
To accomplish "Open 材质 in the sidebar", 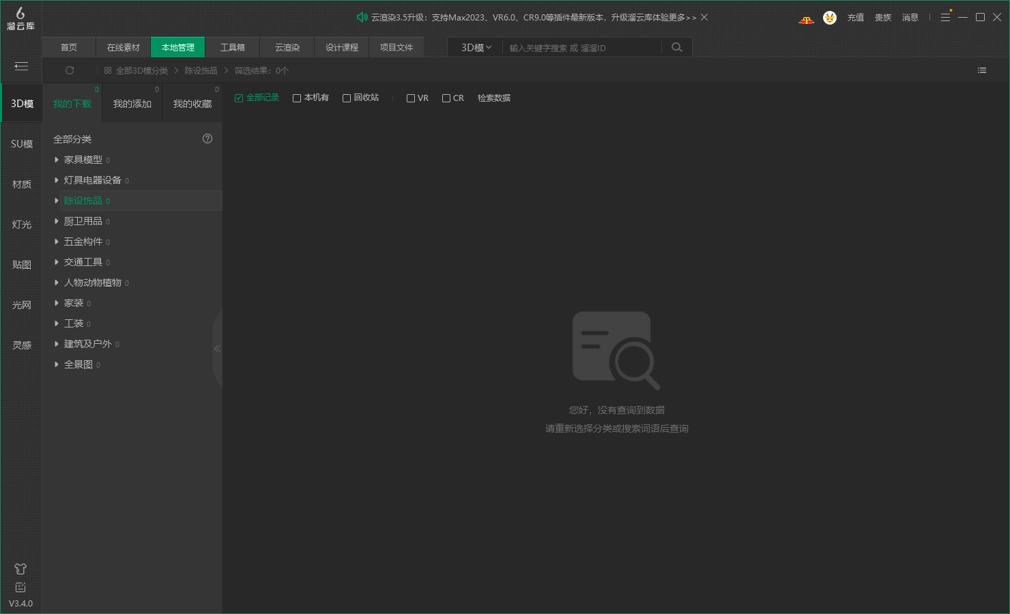I will [x=22, y=184].
